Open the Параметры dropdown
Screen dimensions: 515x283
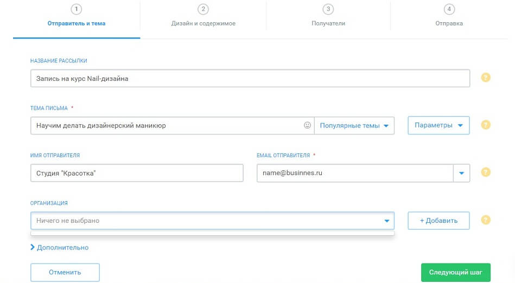(x=438, y=125)
